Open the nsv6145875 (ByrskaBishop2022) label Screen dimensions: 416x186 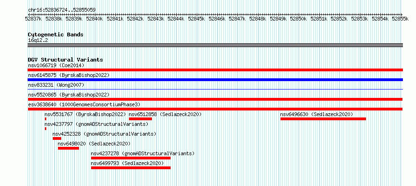click(69, 75)
